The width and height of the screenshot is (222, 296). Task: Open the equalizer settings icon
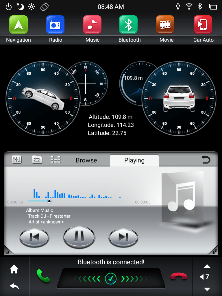17,159
